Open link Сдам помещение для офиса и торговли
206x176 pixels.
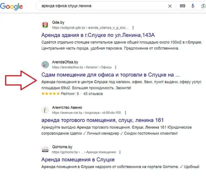point(110,75)
